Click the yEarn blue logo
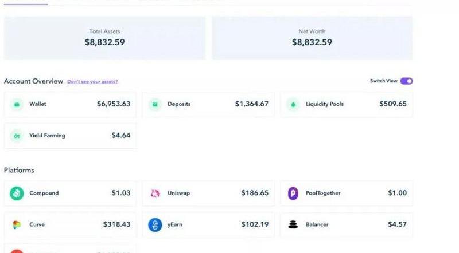Screen dimensions: 459x253 pyautogui.click(x=155, y=224)
